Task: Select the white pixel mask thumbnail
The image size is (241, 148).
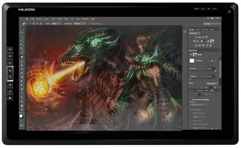Action: [x=192, y=61]
